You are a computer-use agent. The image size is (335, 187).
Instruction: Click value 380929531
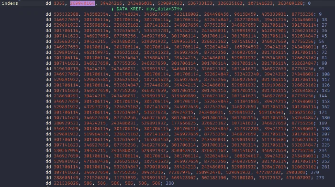pyautogui.click(x=66, y=124)
